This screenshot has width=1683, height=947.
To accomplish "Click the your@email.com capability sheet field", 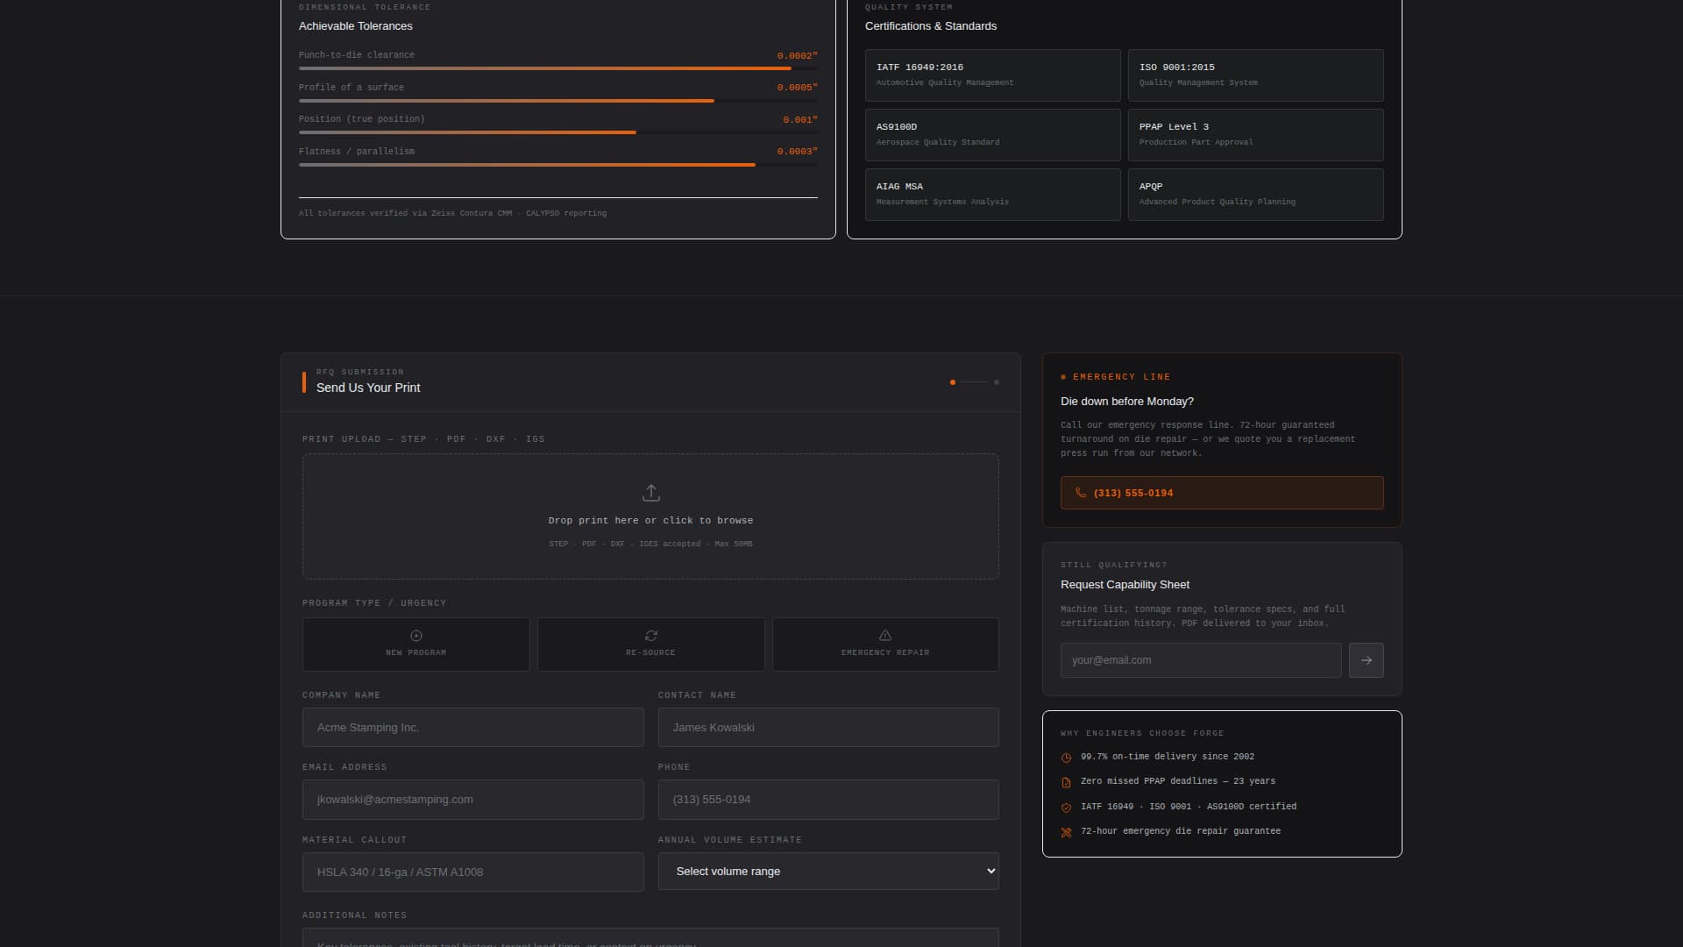I will 1199,659.
